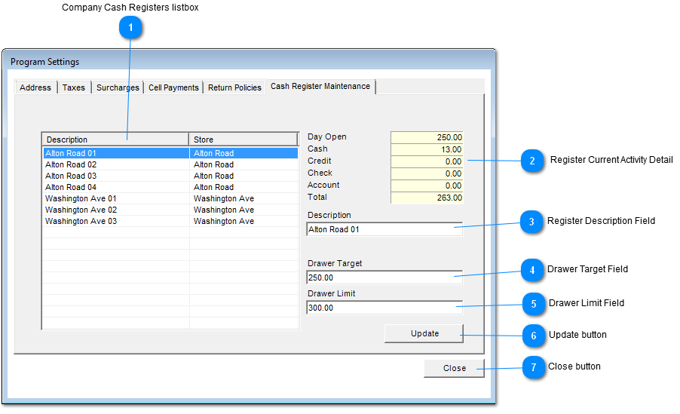Image resolution: width=680 pixels, height=414 pixels.
Task: Click the Total value 263.00
Action: tap(427, 198)
